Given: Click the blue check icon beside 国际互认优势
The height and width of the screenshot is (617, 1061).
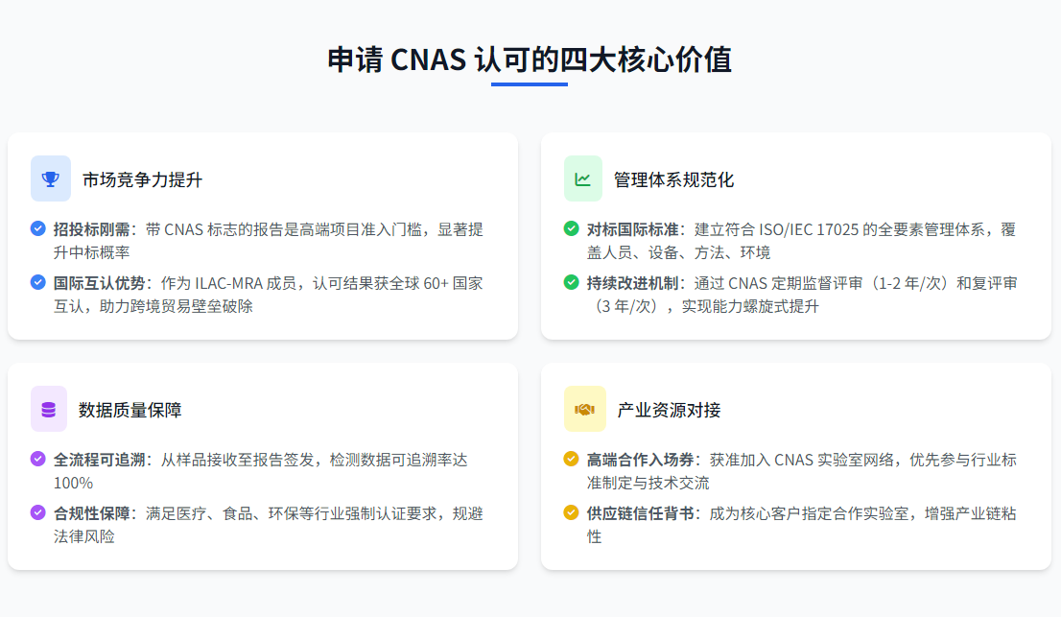Looking at the screenshot, I should click(x=38, y=282).
